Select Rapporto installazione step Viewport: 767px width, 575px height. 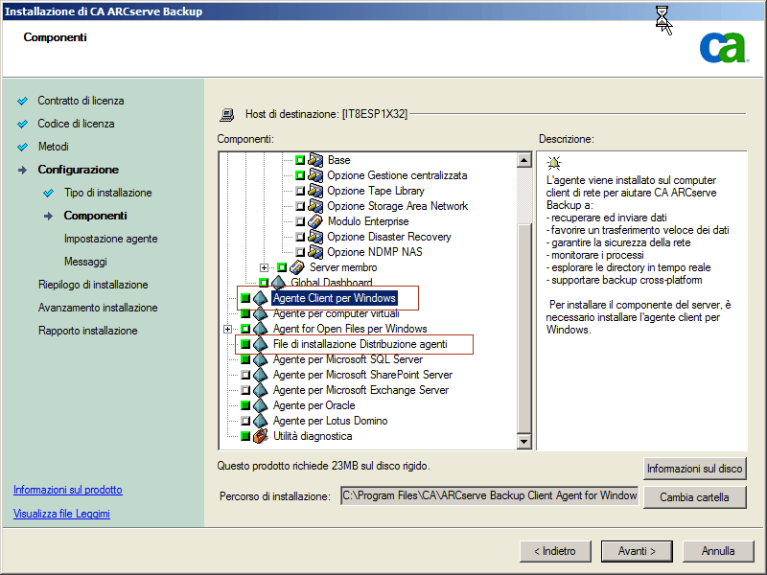coord(87,331)
